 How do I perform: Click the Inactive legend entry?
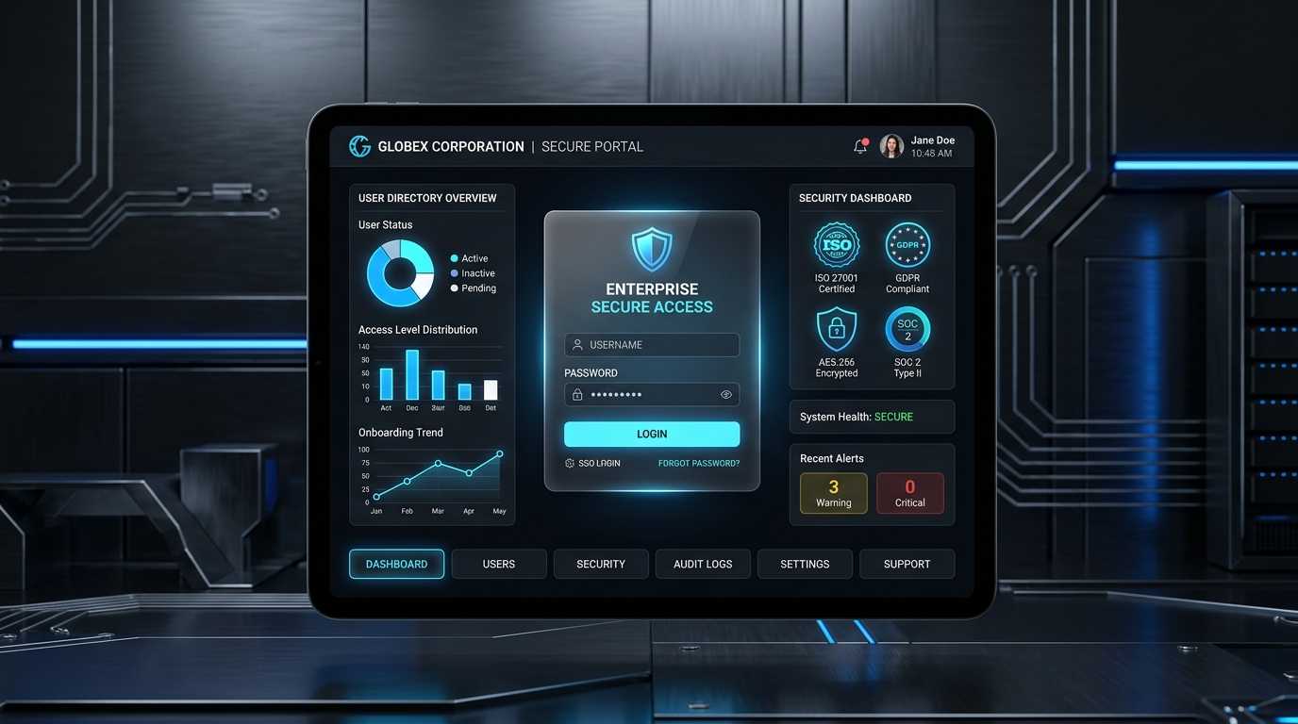[x=473, y=273]
